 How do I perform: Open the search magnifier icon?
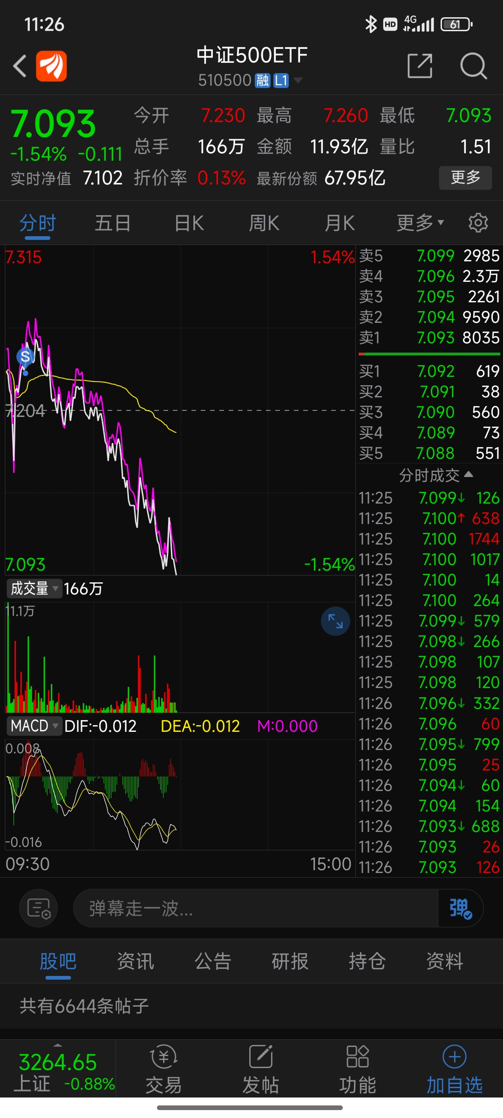coord(473,66)
